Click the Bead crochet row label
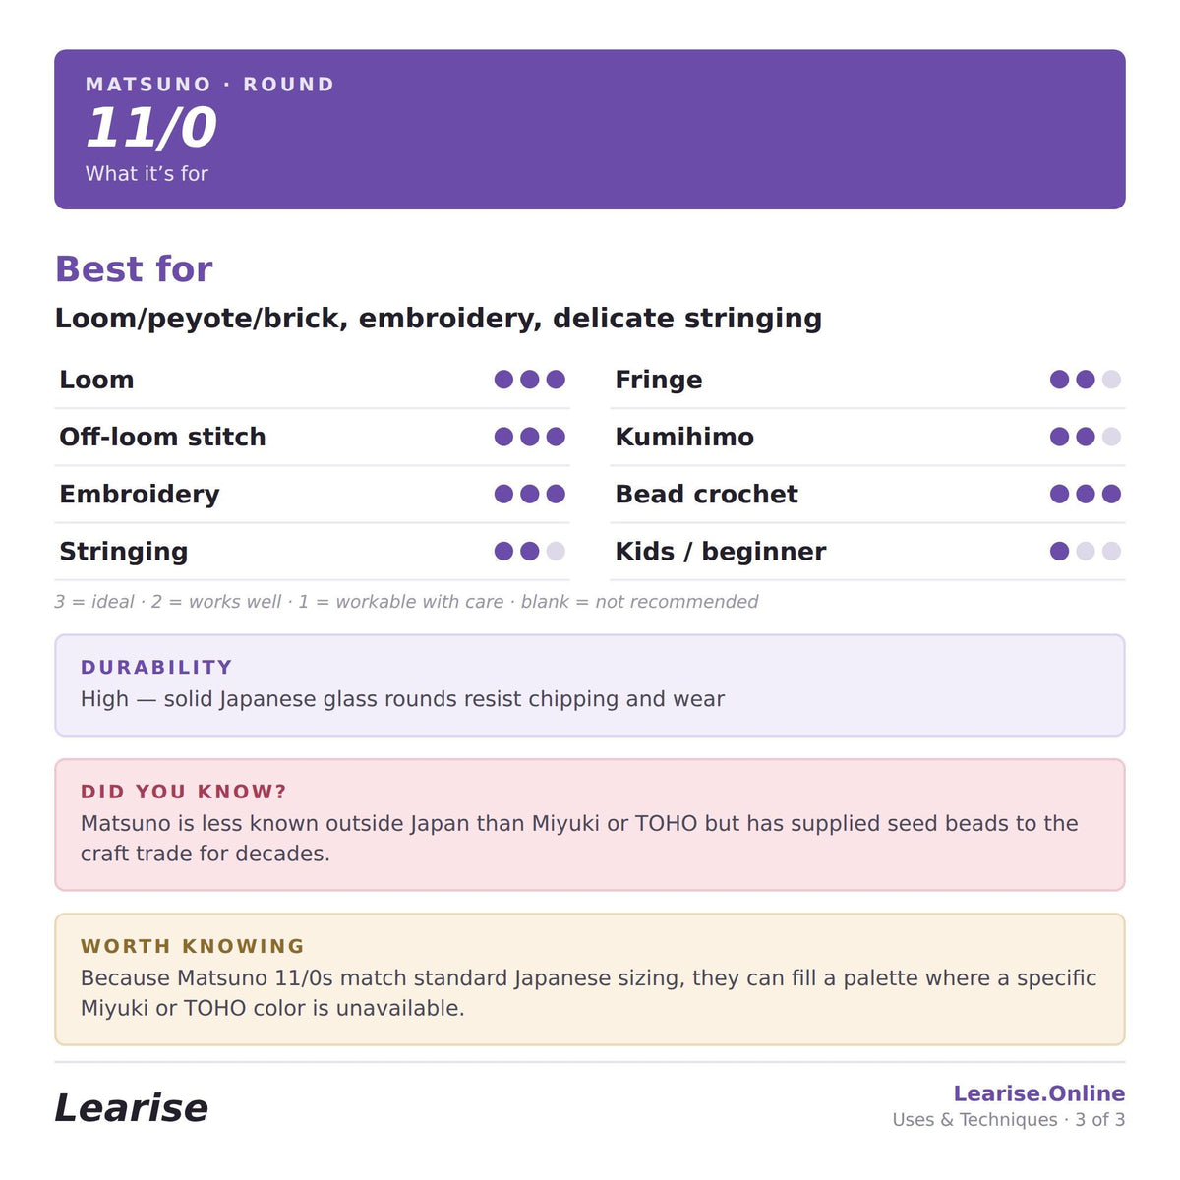 (x=706, y=494)
